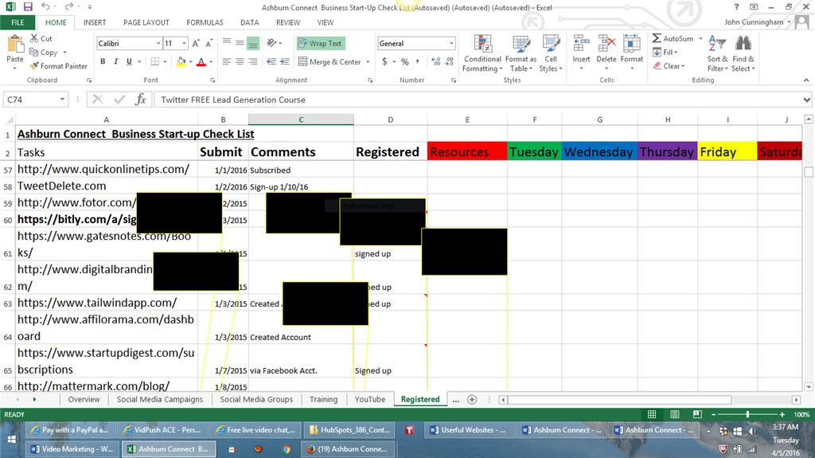Click Decrease Decimal icon
The width and height of the screenshot is (815, 458).
point(450,61)
